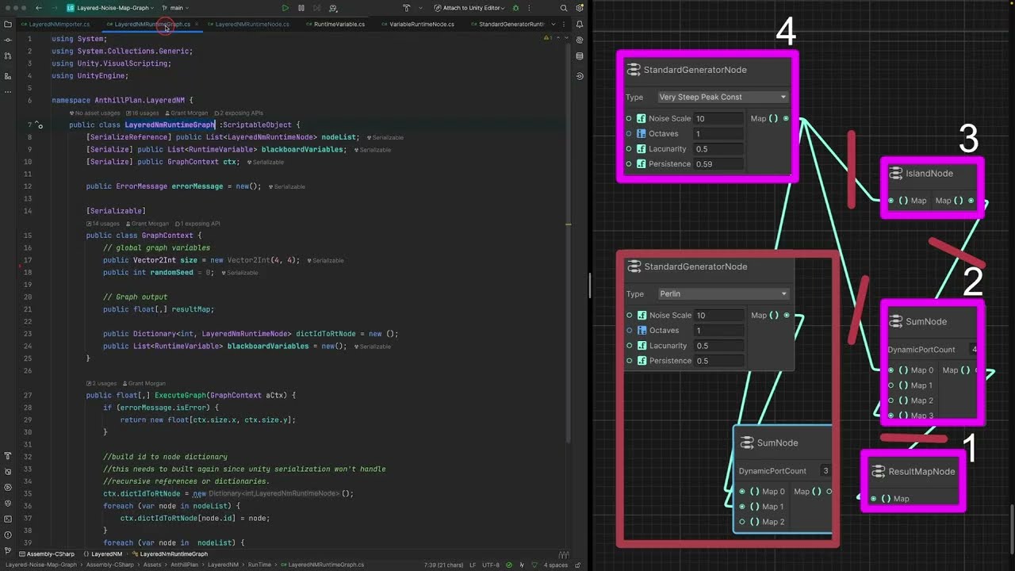Go back with the left arrow
The height and width of the screenshot is (571, 1015).
tap(39, 8)
